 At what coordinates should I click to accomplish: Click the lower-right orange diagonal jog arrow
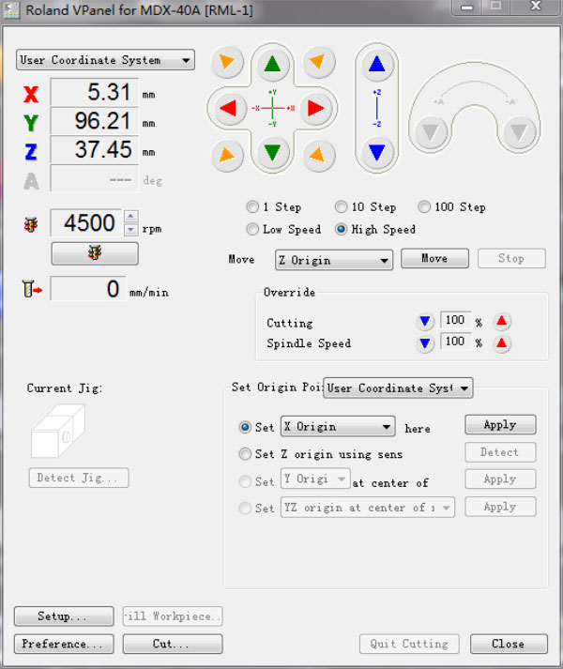click(318, 155)
